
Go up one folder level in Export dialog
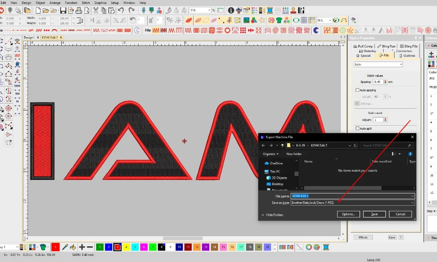[x=282, y=145]
